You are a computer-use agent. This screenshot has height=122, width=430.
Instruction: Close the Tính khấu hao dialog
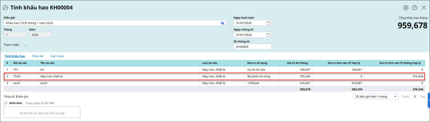click(x=424, y=8)
